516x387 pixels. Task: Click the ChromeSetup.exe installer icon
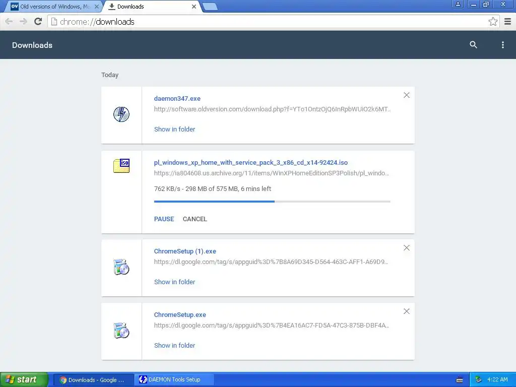click(121, 331)
